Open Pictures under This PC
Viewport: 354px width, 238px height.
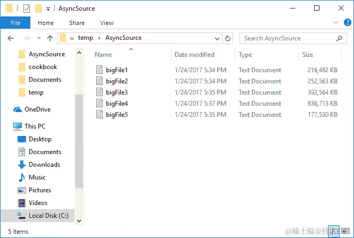[40, 190]
